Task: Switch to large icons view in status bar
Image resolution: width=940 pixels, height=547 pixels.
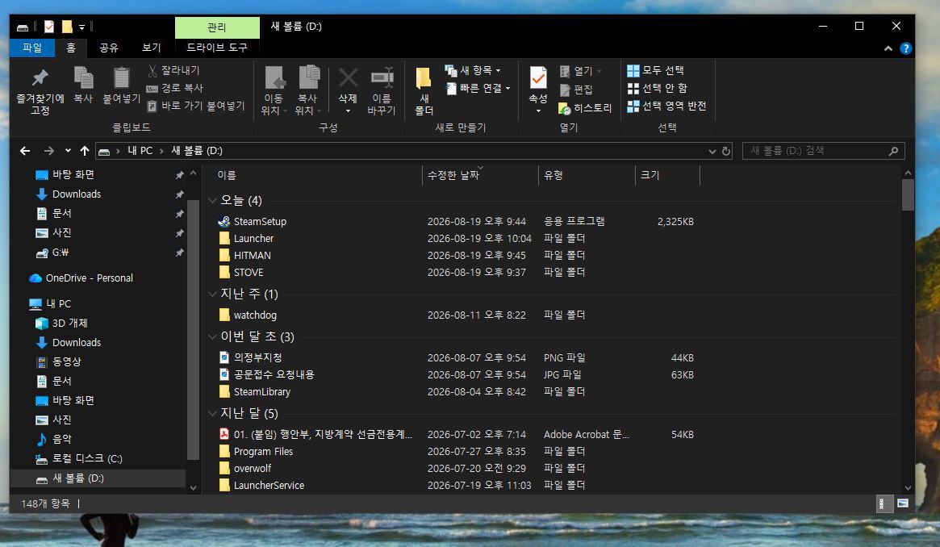Action: (x=903, y=504)
